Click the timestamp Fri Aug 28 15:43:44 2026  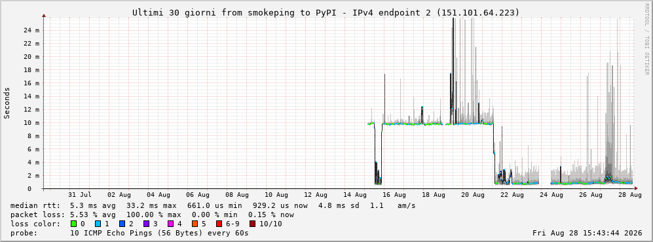(x=588, y=233)
